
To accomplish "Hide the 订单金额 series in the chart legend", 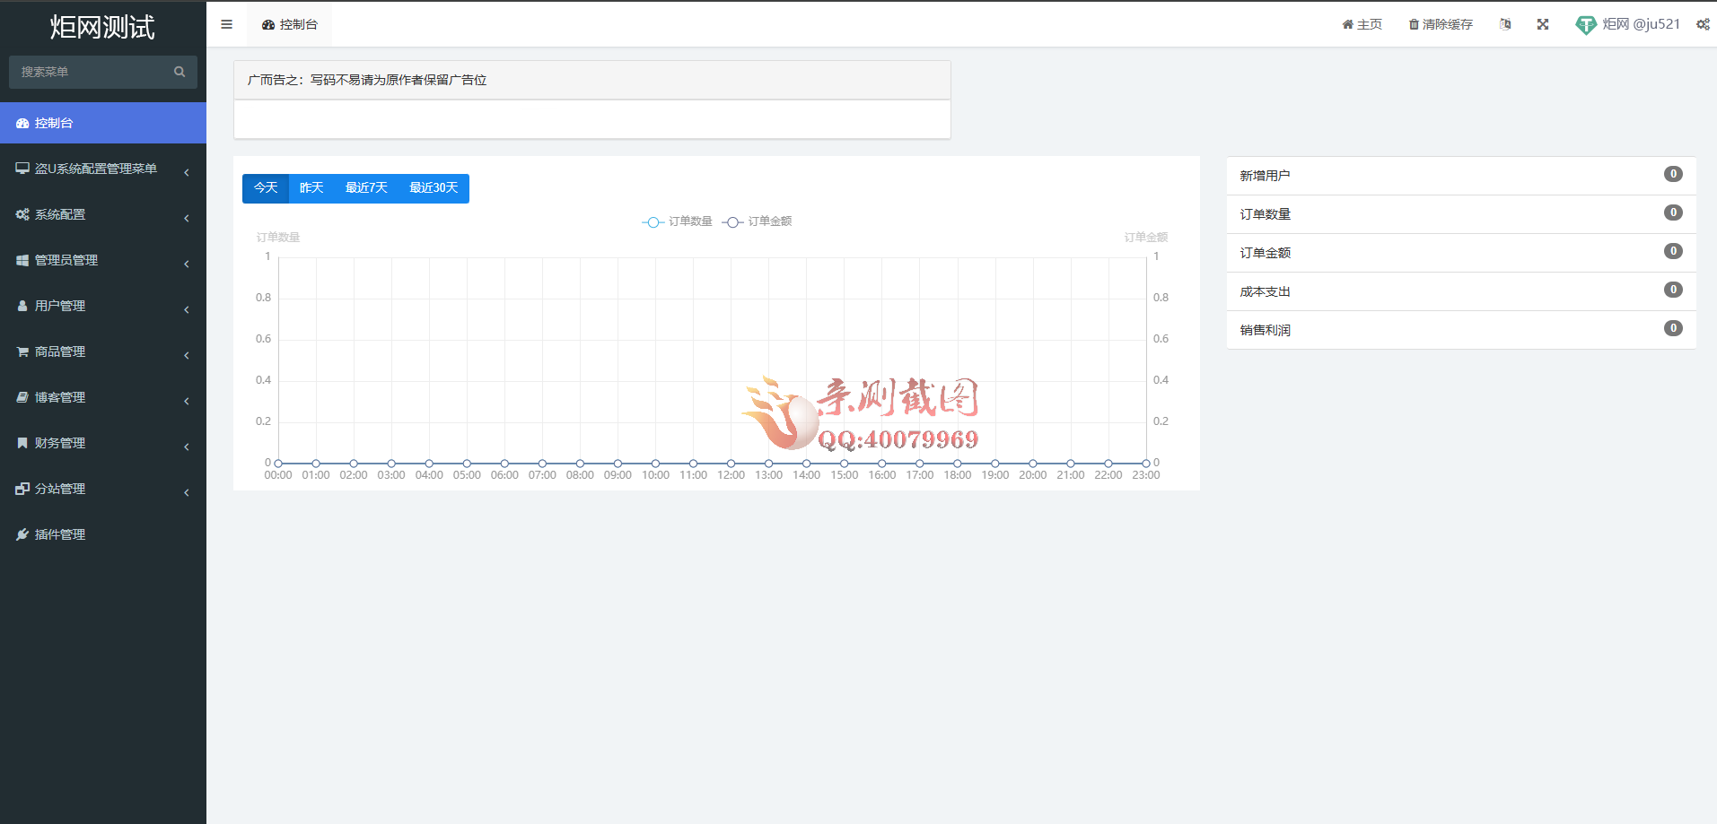I will pos(758,221).
